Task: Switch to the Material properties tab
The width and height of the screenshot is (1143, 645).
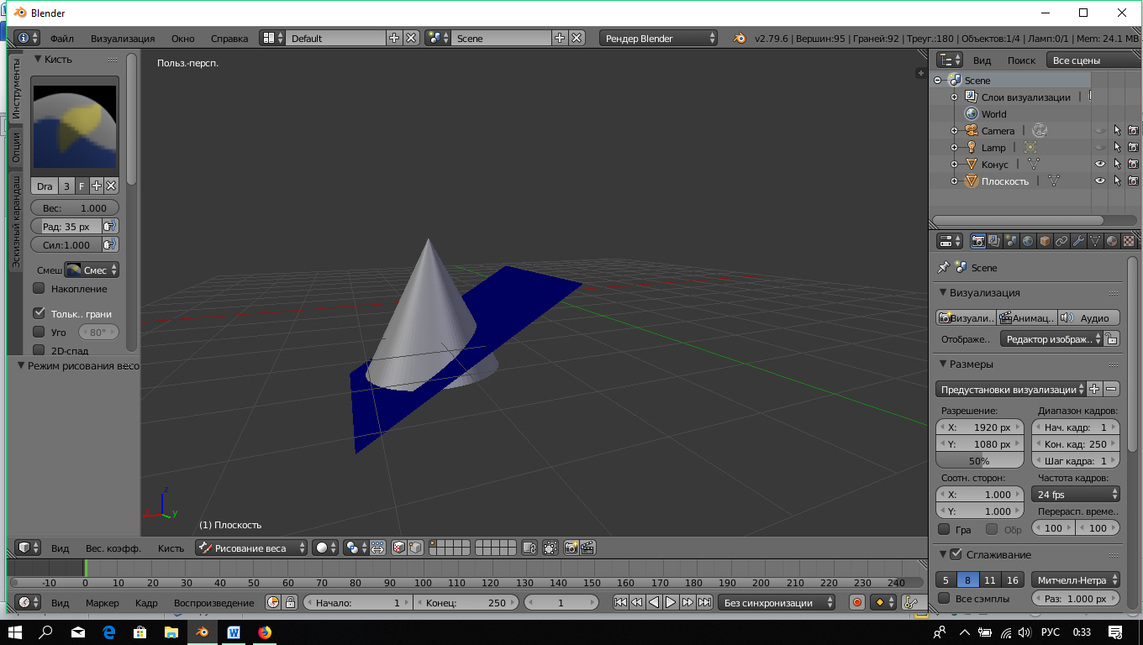Action: pos(1112,241)
